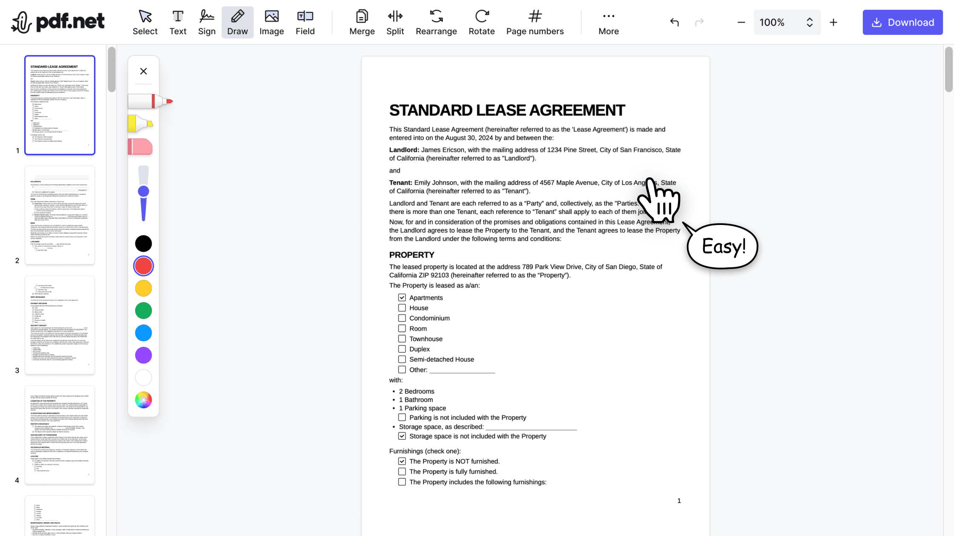This screenshot has height=536, width=954.
Task: Select the Image insert tool
Action: [x=271, y=22]
